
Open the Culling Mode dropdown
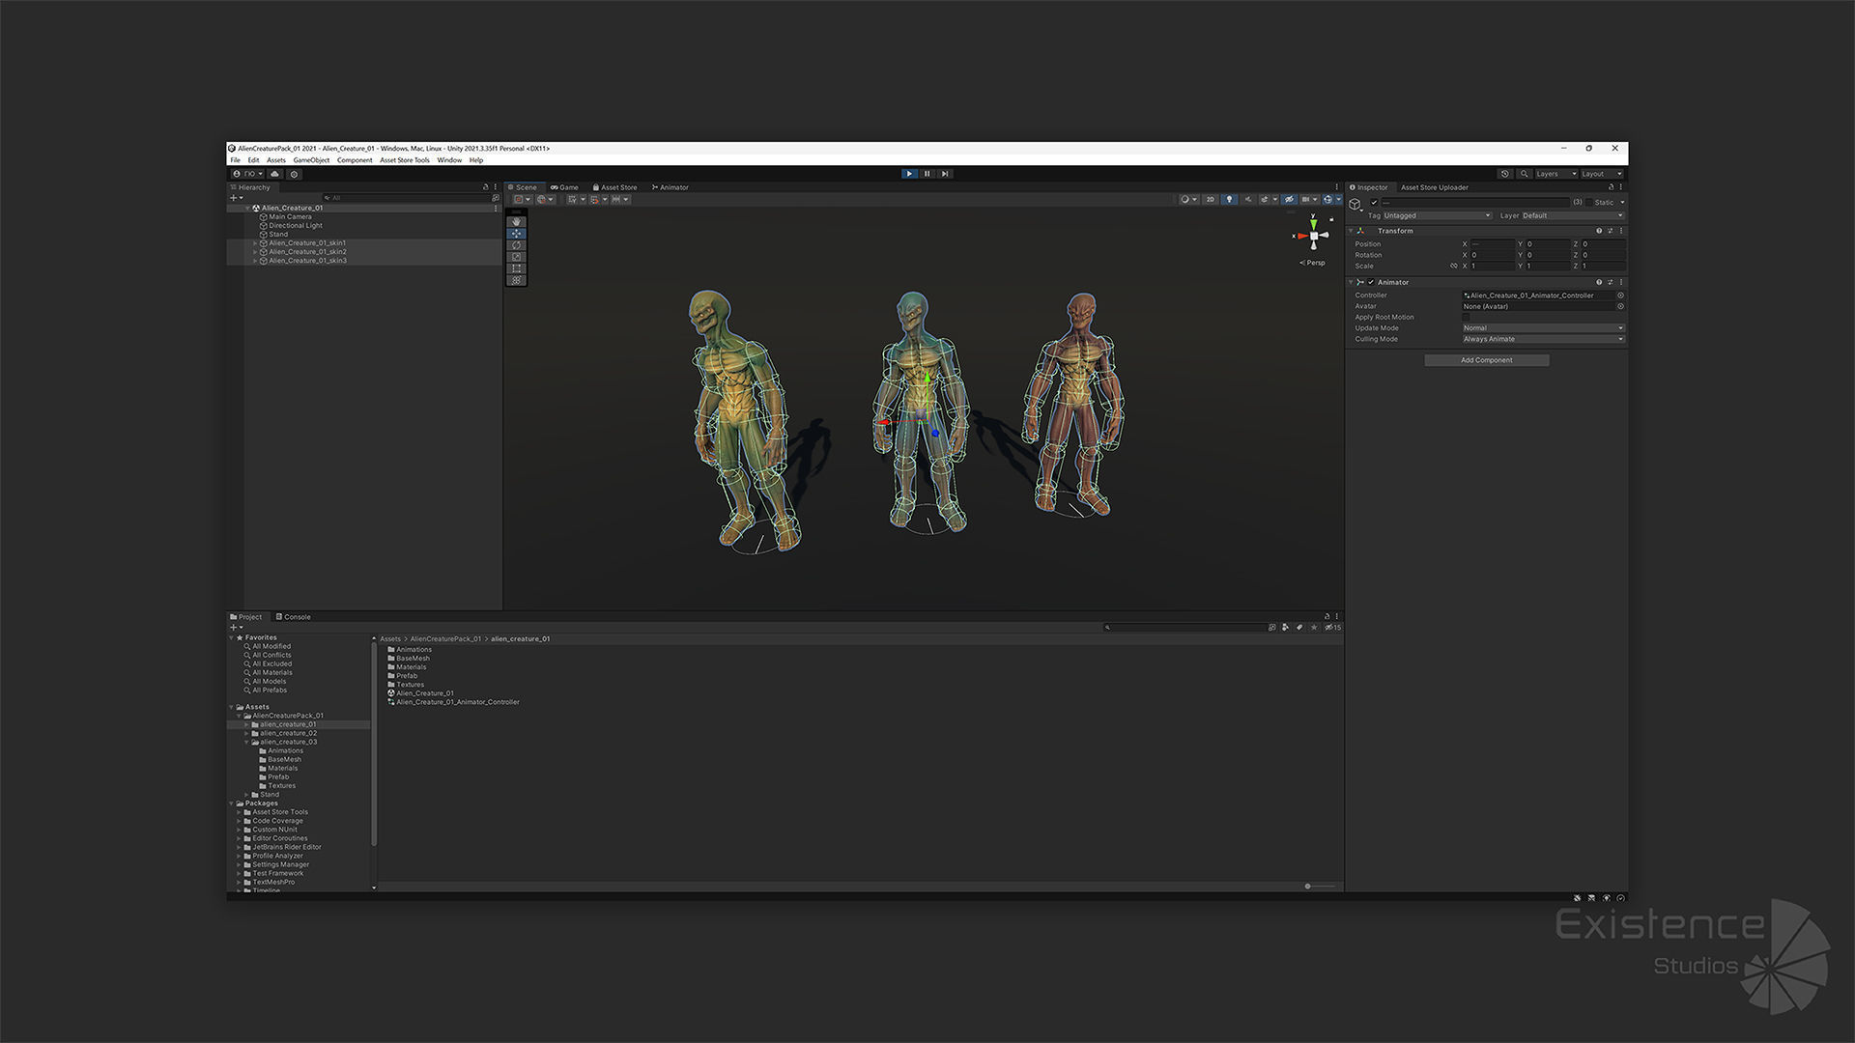(1542, 339)
